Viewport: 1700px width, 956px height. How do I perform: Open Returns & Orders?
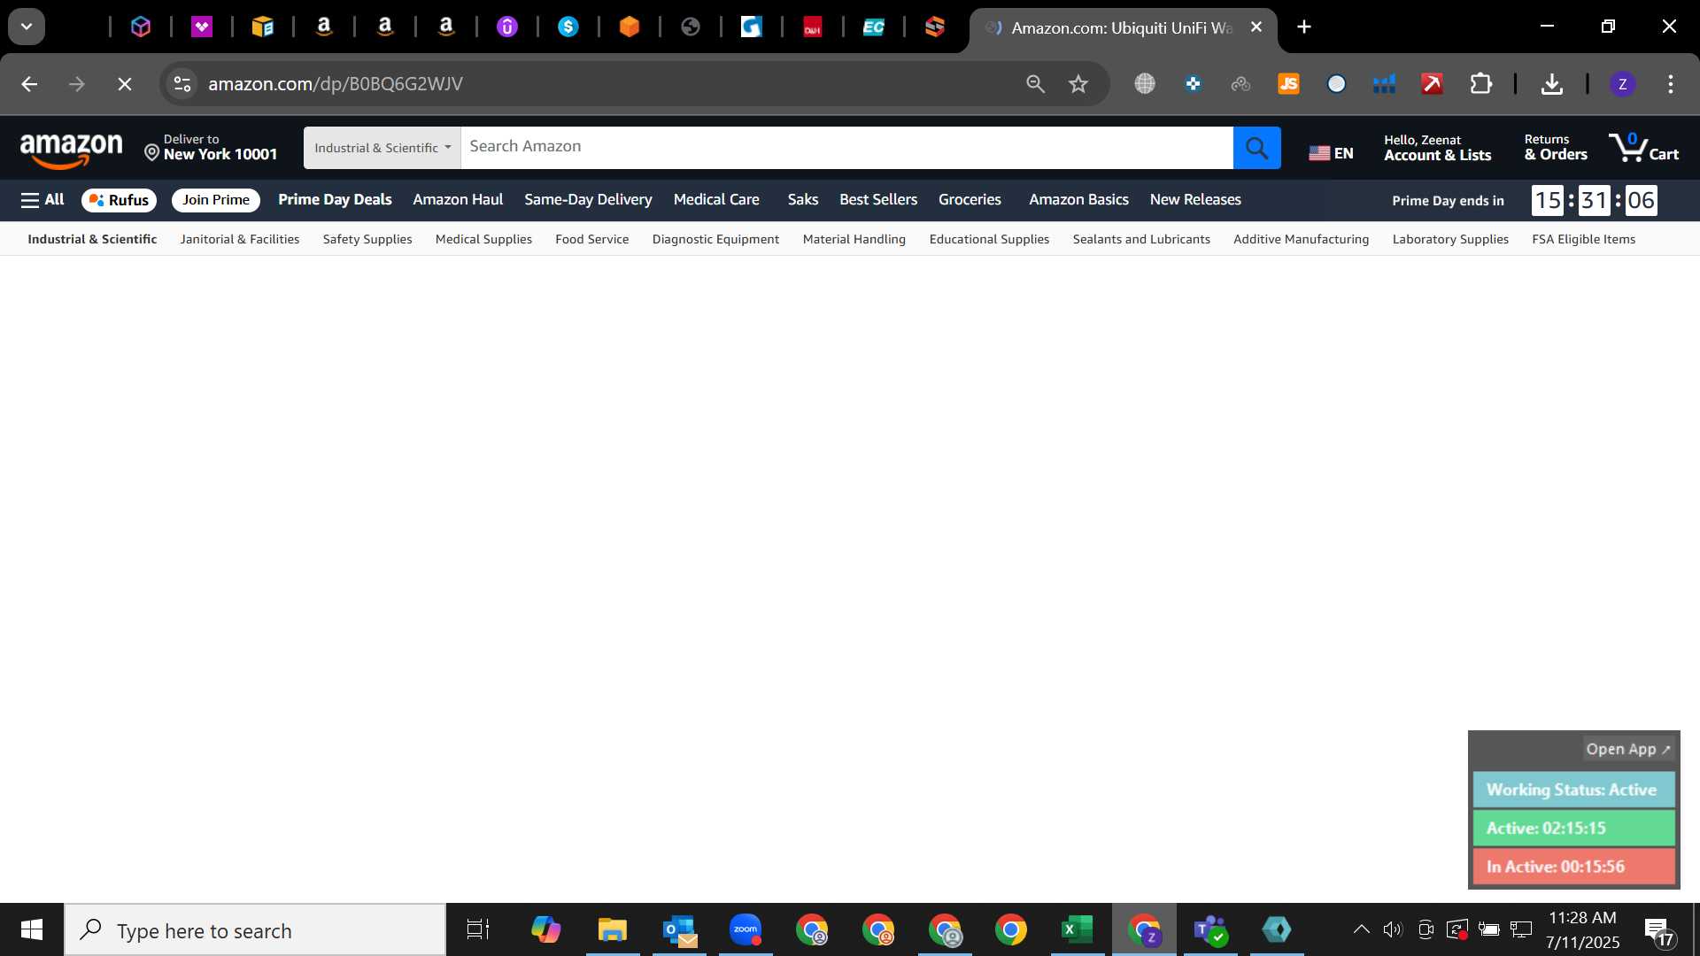pos(1556,148)
